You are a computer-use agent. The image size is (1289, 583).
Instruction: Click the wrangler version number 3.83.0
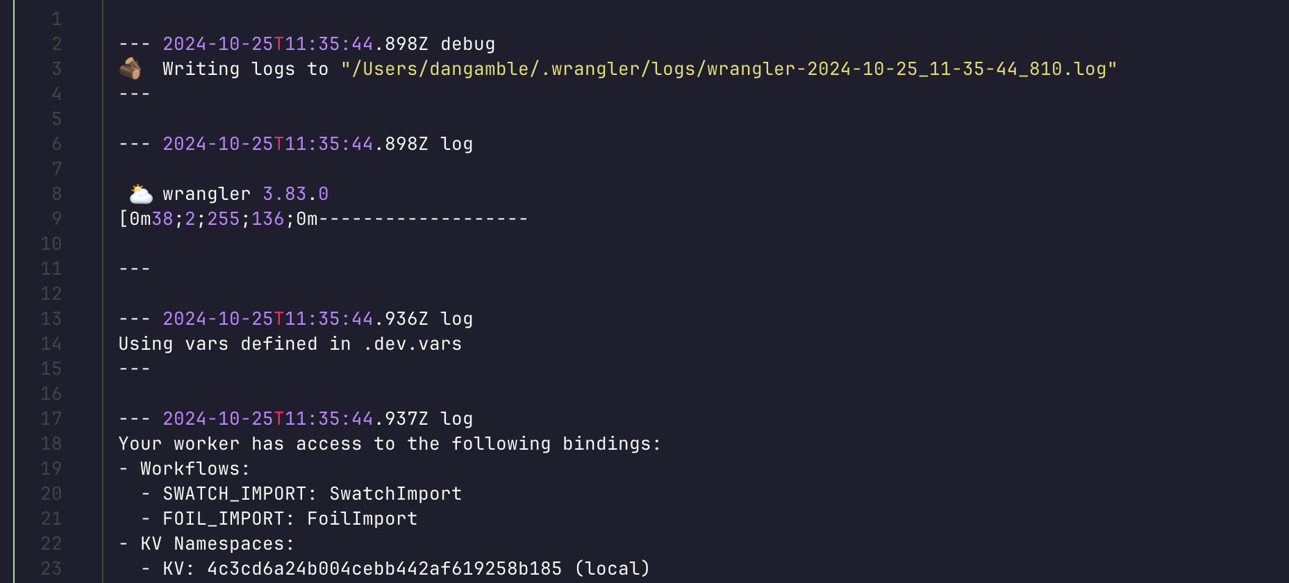[x=295, y=194]
